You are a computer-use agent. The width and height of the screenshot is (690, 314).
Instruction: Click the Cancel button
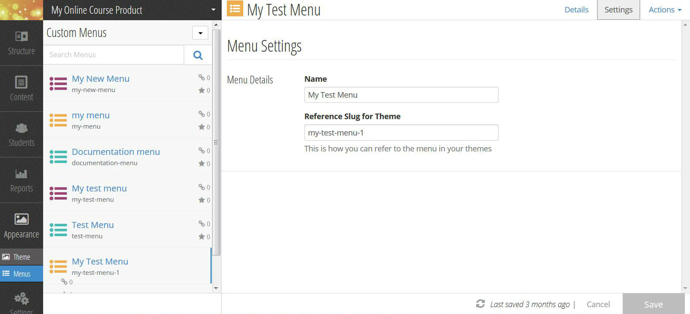click(598, 304)
